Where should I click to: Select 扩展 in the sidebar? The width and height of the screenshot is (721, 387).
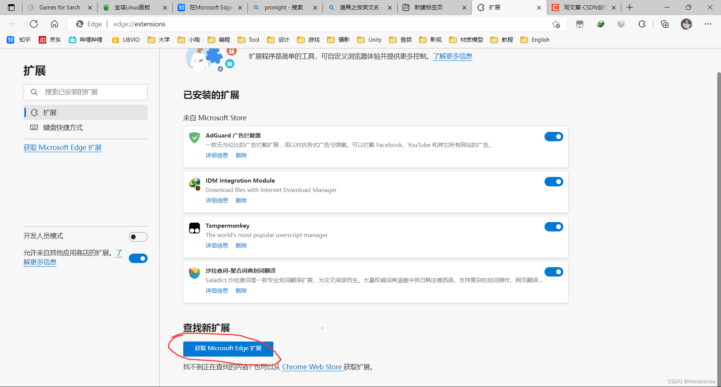coord(86,112)
